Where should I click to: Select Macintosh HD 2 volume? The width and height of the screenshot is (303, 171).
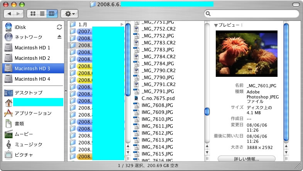point(33,58)
